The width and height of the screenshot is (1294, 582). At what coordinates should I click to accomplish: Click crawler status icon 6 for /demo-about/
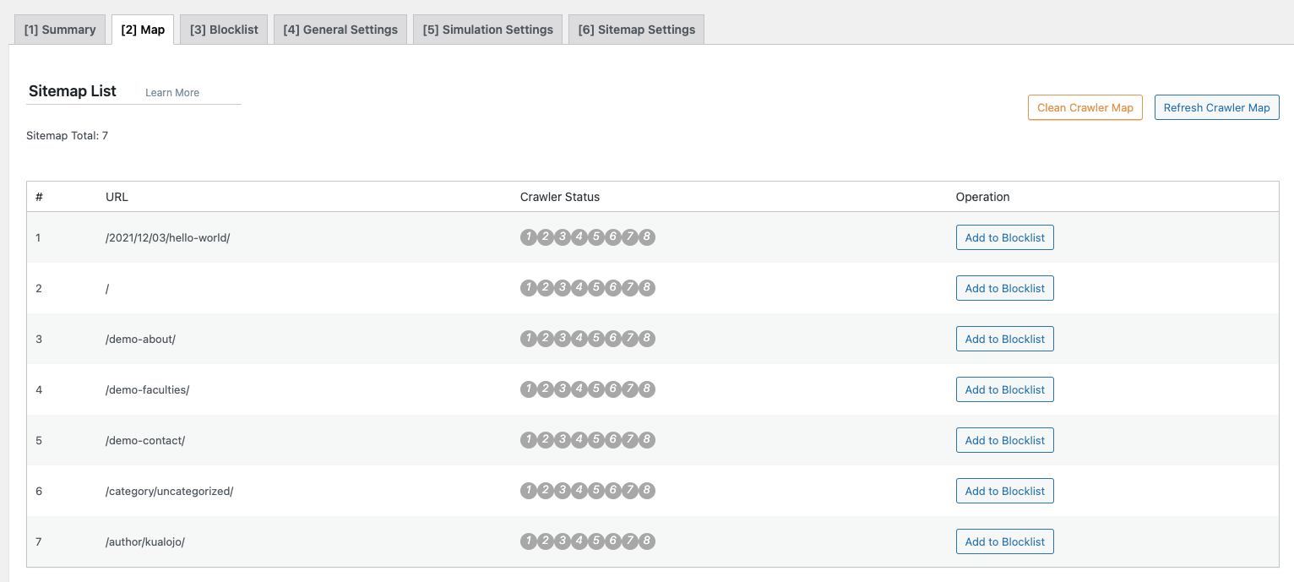click(613, 339)
